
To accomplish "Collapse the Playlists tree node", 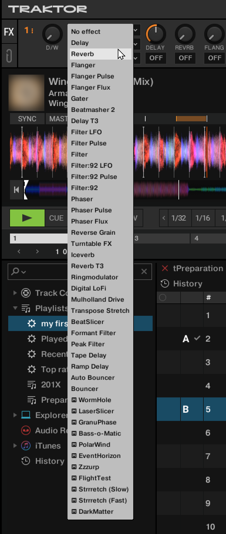I will 15,308.
